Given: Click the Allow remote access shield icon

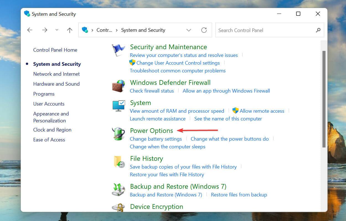Looking at the screenshot, I should 236,111.
